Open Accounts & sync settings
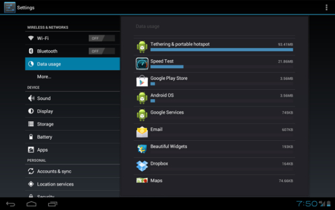The height and width of the screenshot is (210, 335). tap(72, 171)
